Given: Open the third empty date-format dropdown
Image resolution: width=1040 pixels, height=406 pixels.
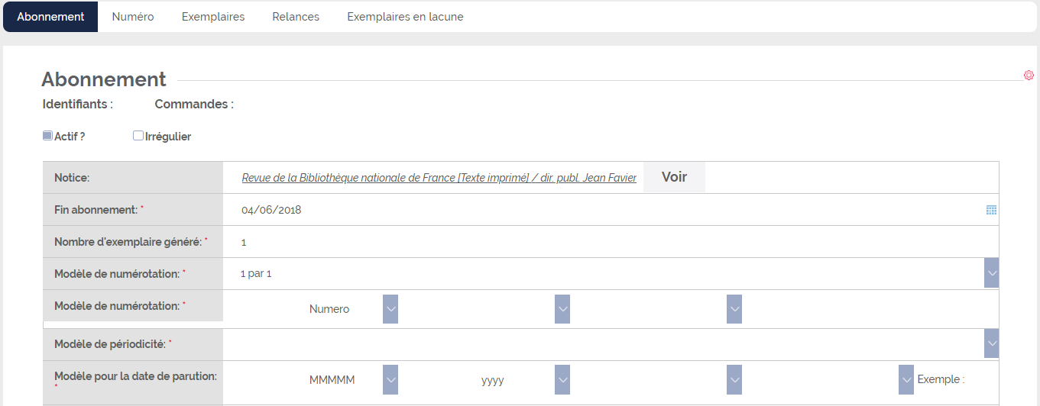Looking at the screenshot, I should pos(734,379).
